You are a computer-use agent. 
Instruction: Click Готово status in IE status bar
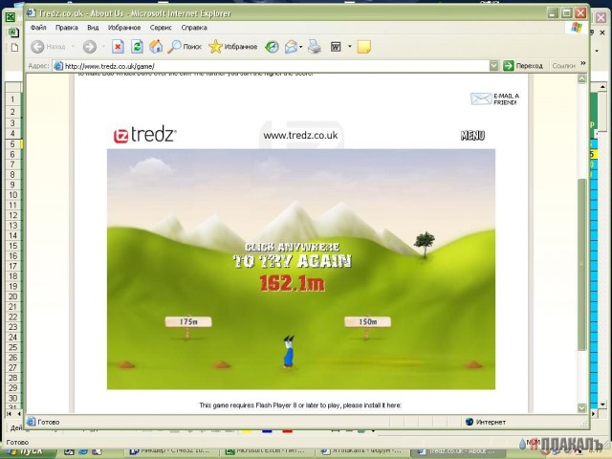tap(49, 422)
